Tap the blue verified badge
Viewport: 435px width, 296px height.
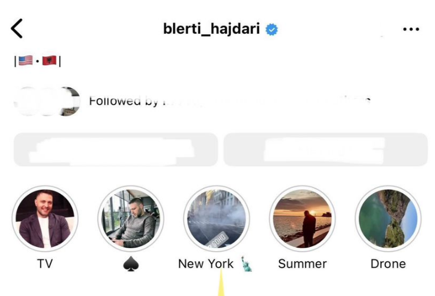click(272, 30)
